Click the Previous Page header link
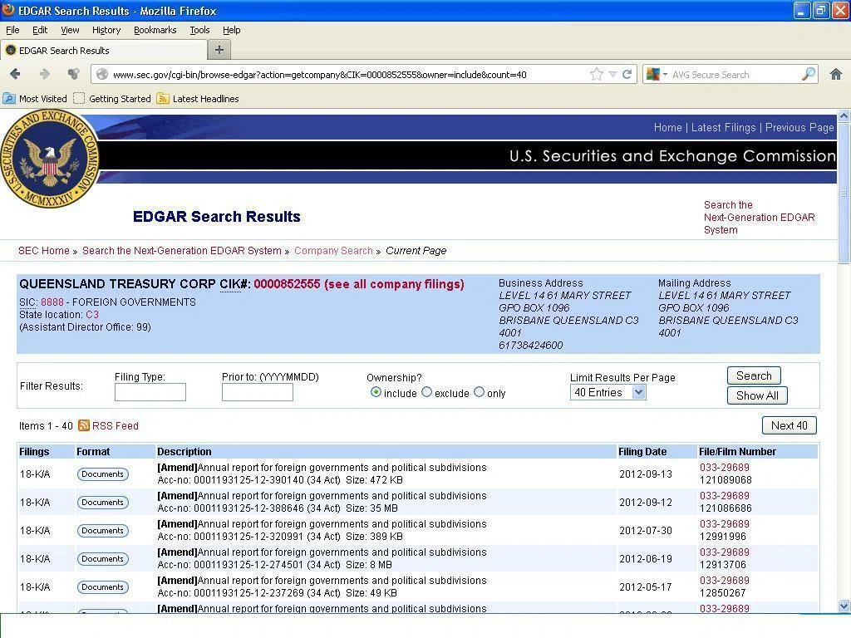Image resolution: width=851 pixels, height=638 pixels. tap(799, 127)
